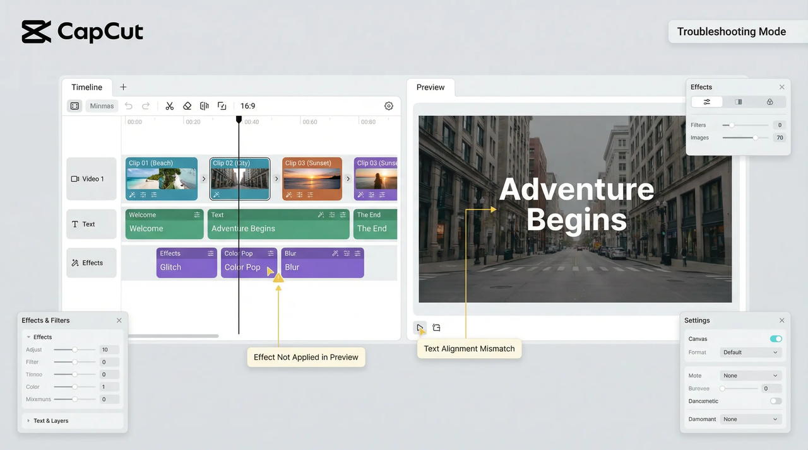Click the Images slider in Effects panel
The height and width of the screenshot is (450, 808).
point(745,137)
